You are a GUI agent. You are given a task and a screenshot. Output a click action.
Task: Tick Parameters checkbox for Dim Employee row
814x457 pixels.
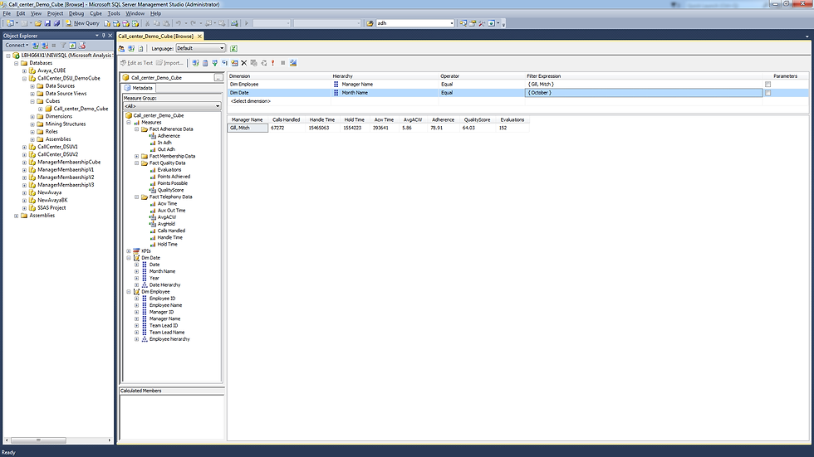[767, 84]
